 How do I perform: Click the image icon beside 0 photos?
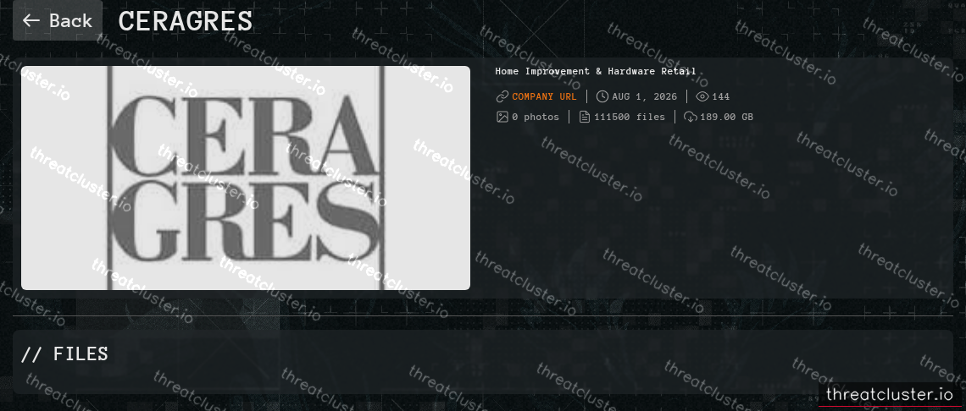(x=502, y=117)
